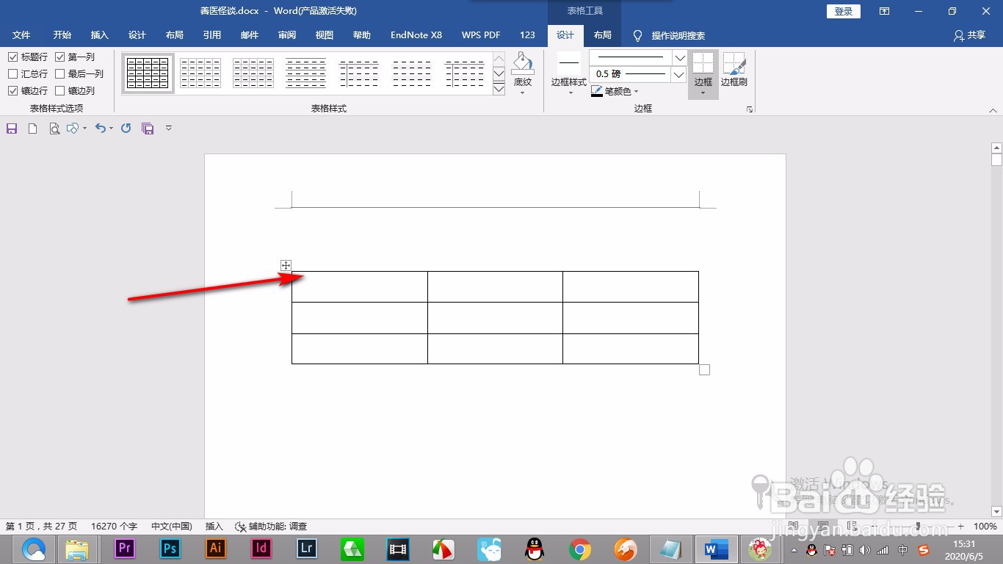Toggle the 第一列 first column checkbox
This screenshot has width=1003, height=564.
(x=59, y=57)
